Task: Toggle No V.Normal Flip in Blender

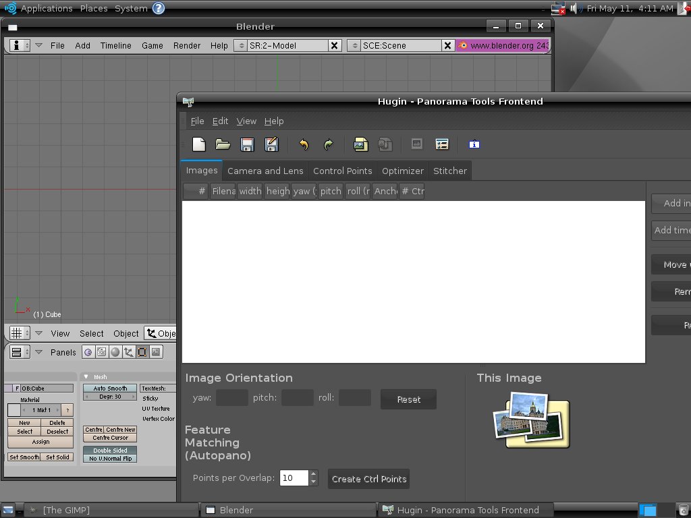Action: (110, 459)
